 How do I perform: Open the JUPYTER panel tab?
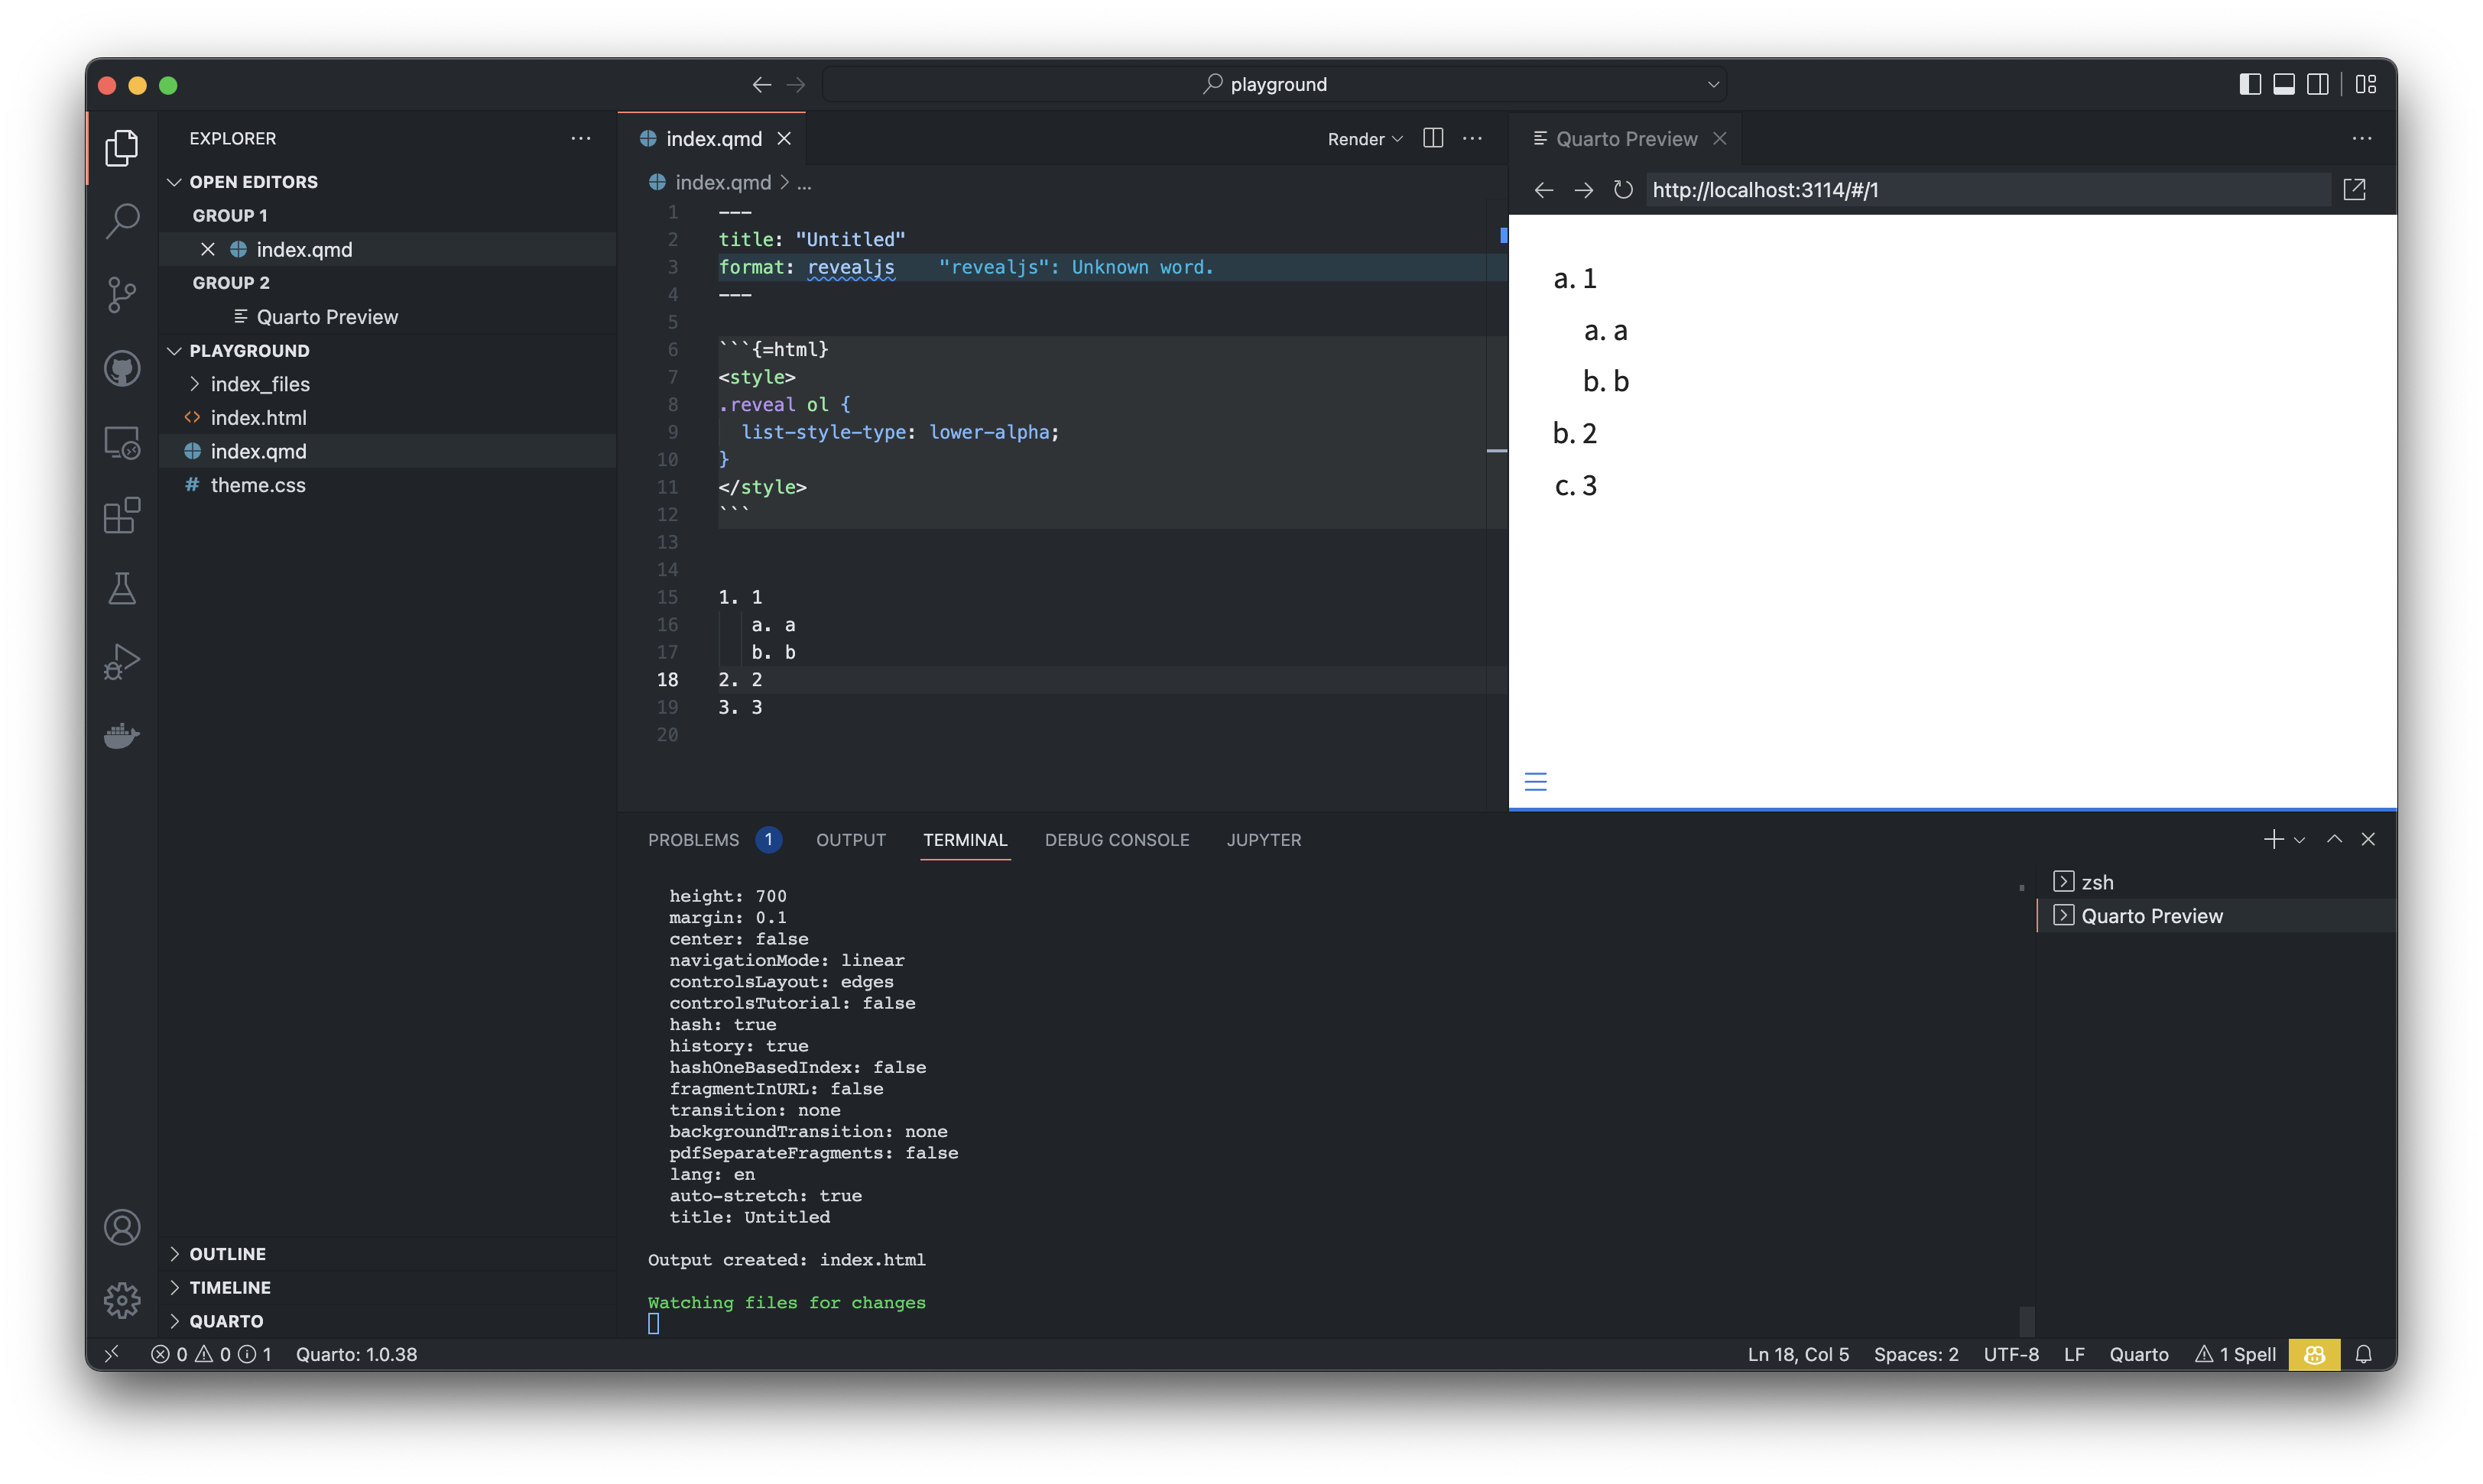(1264, 840)
